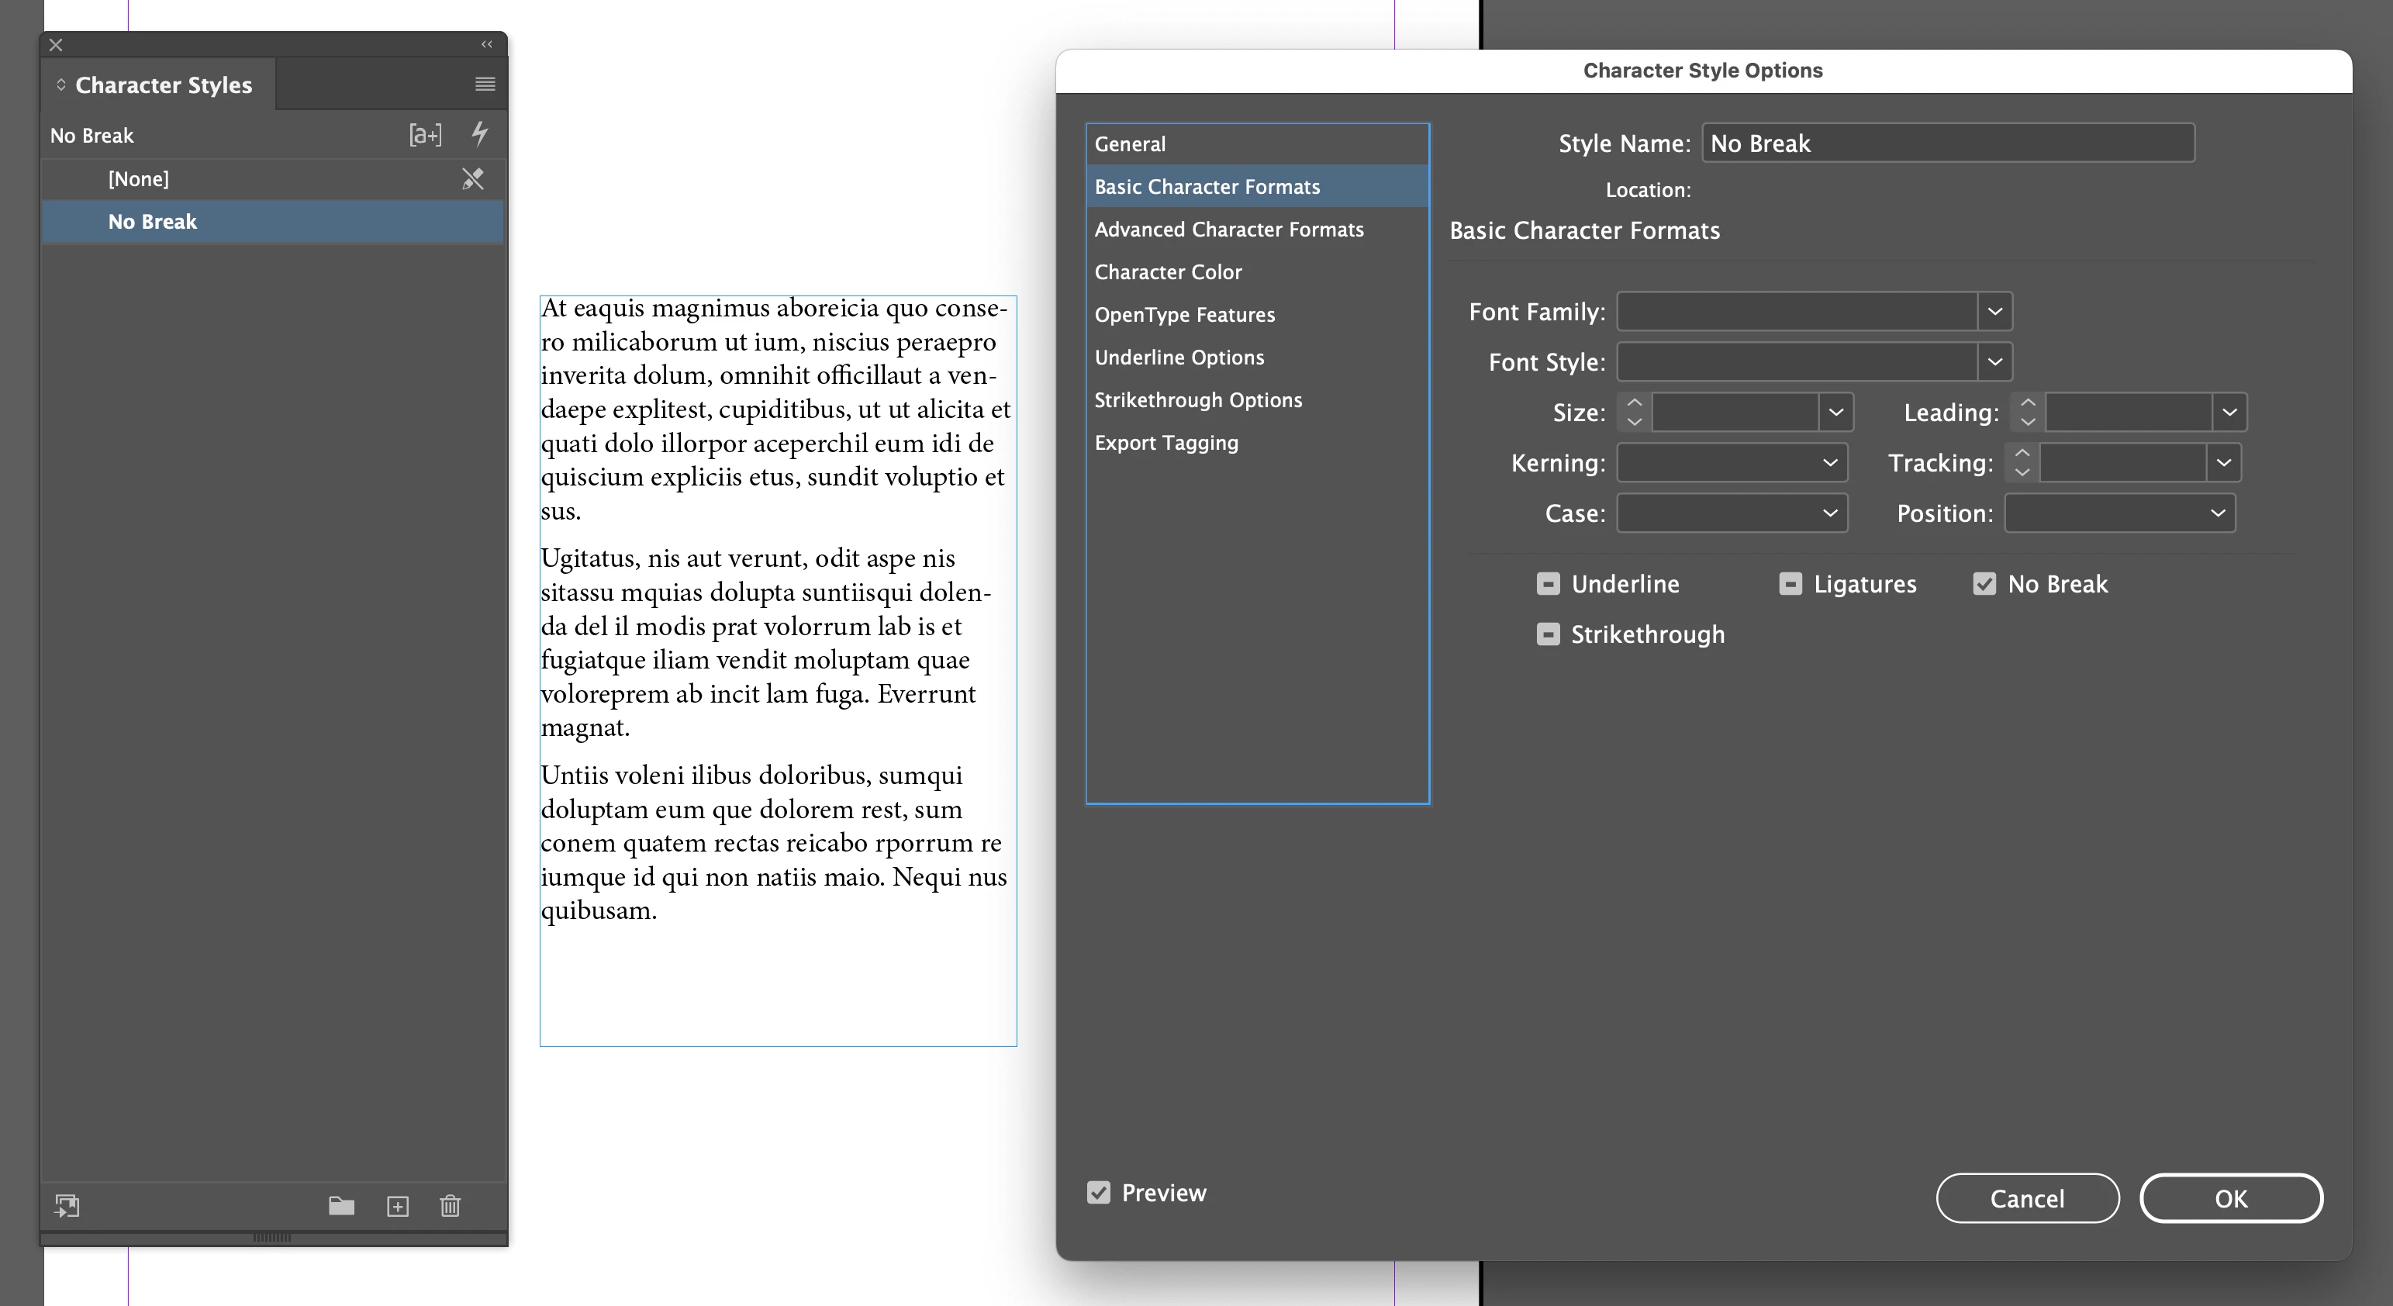Image resolution: width=2393 pixels, height=1306 pixels.
Task: Open the Position dropdown
Action: coord(2218,513)
